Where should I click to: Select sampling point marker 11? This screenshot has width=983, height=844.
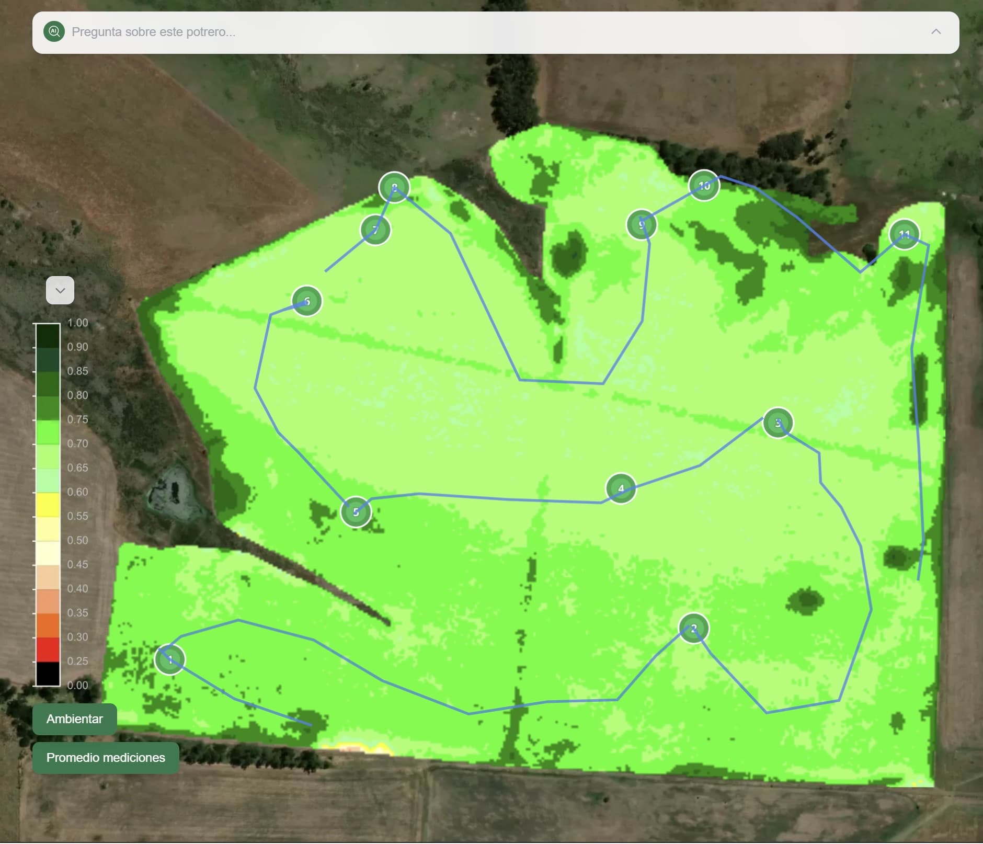[905, 234]
